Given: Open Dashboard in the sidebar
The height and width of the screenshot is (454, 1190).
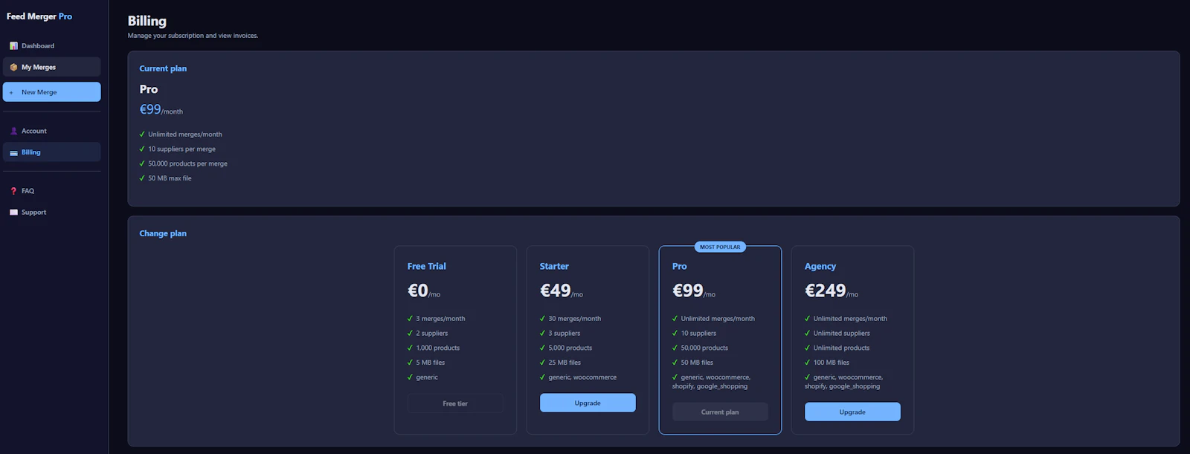Looking at the screenshot, I should coord(51,46).
